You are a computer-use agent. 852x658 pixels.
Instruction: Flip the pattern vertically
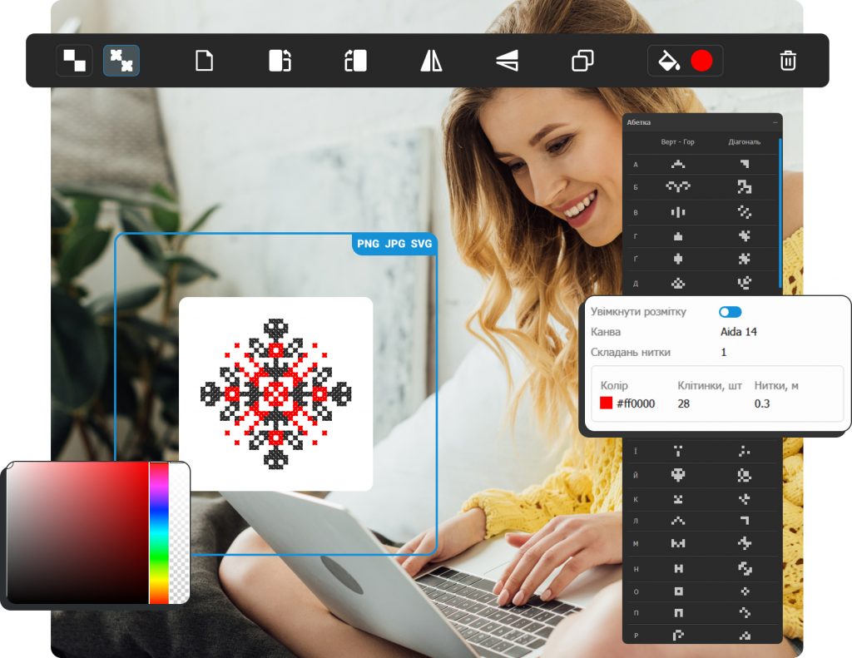(x=507, y=61)
